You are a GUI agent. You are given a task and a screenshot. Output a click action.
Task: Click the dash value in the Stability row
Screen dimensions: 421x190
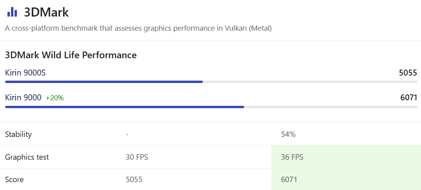[127, 134]
